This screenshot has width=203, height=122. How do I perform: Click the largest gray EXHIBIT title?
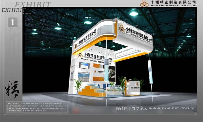pyautogui.click(x=33, y=5)
